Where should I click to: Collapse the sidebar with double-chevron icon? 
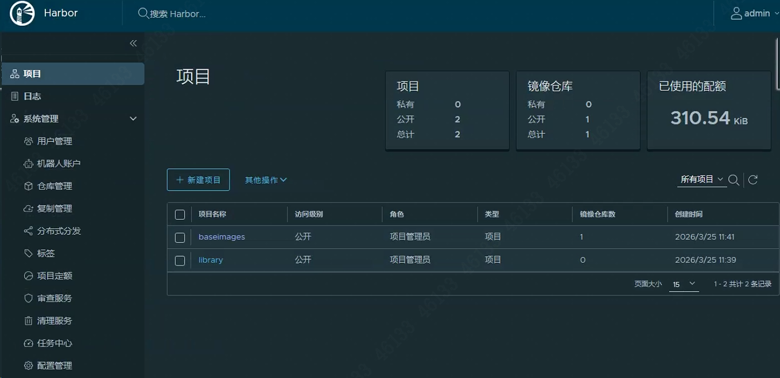click(133, 43)
